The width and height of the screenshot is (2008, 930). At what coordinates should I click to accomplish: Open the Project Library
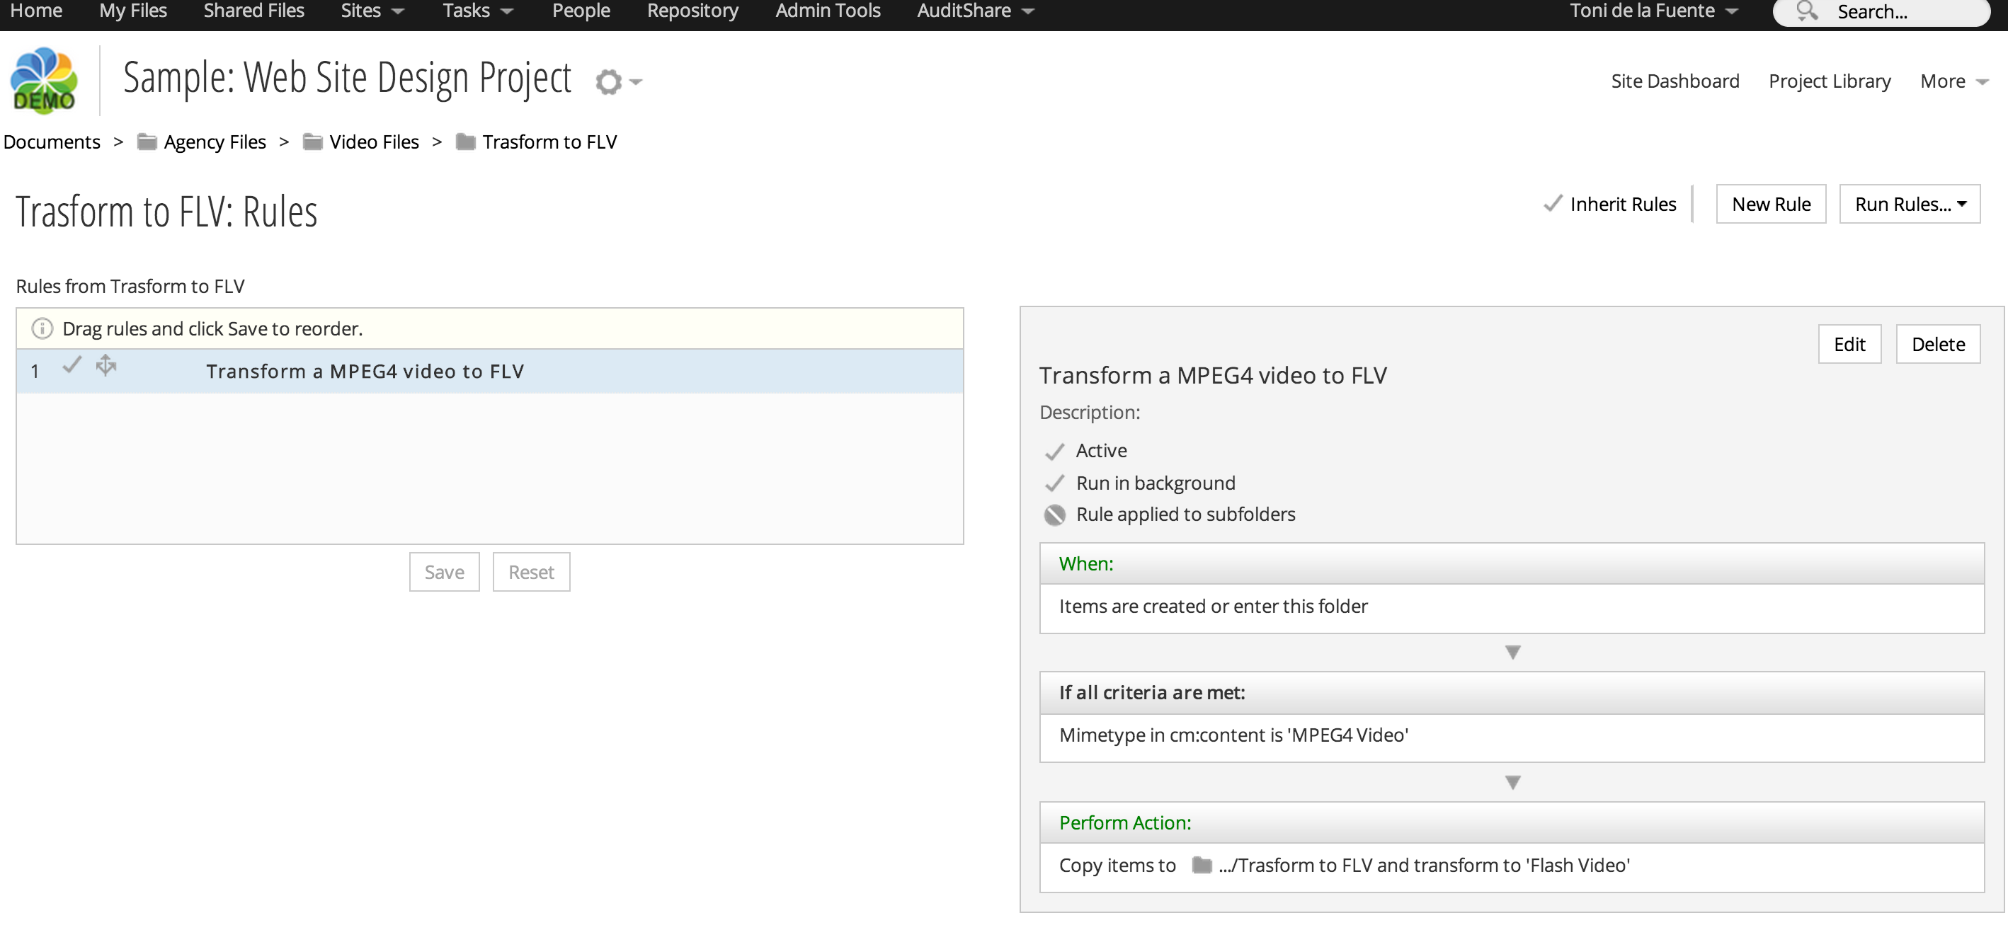(1829, 81)
